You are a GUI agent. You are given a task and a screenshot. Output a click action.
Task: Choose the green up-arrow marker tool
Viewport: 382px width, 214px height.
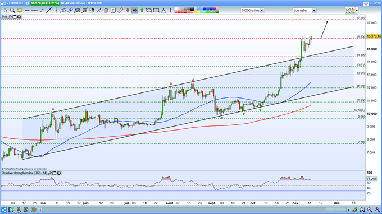click(142, 10)
